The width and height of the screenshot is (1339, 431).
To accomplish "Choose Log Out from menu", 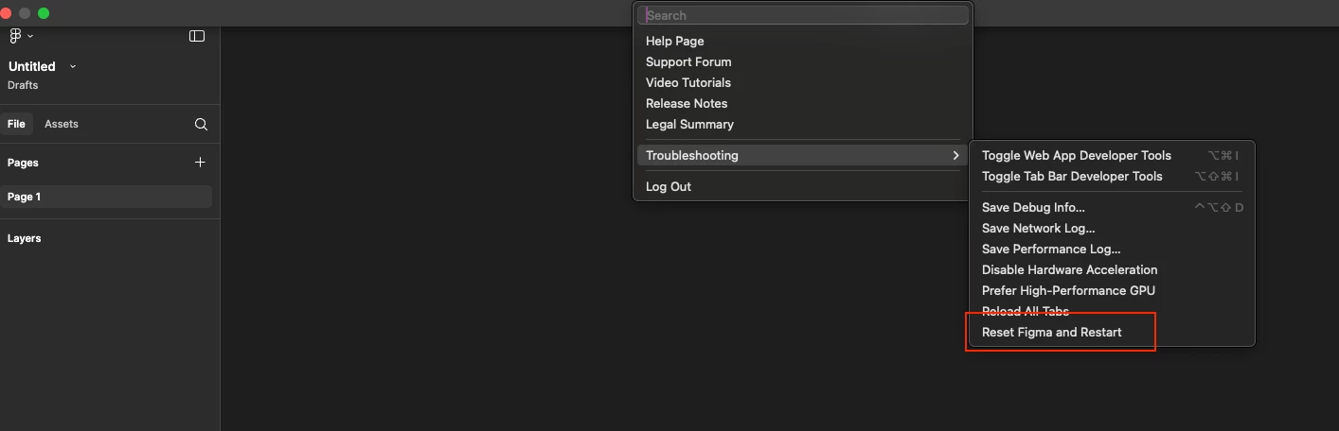I will click(x=803, y=186).
